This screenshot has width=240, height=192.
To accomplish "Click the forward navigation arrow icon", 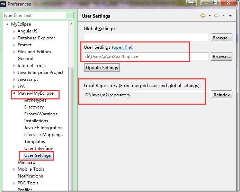I will pos(217,16).
